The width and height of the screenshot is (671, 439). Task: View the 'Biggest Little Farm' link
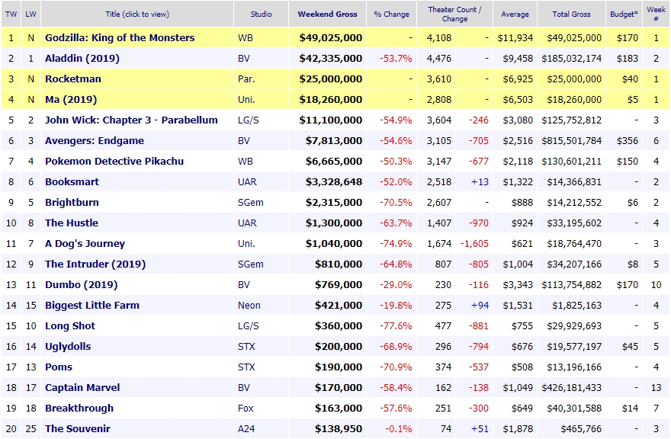click(x=92, y=305)
